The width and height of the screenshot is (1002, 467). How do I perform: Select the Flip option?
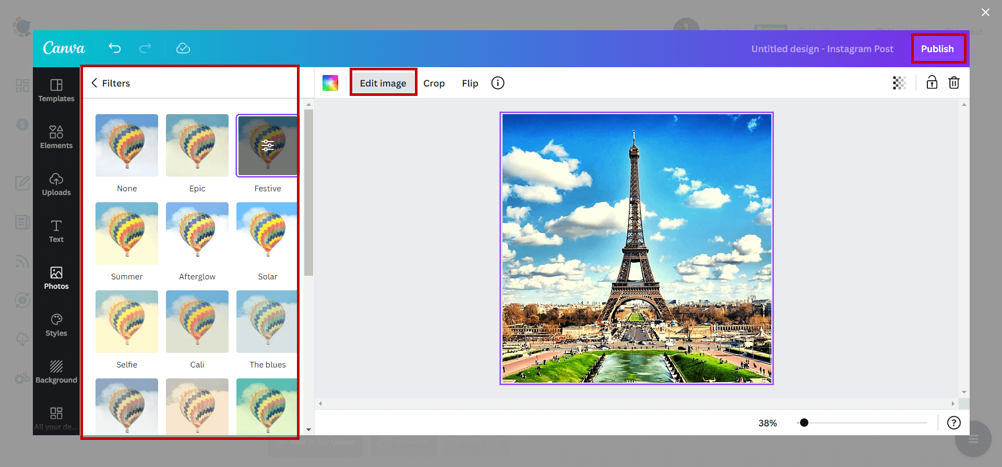(x=470, y=83)
